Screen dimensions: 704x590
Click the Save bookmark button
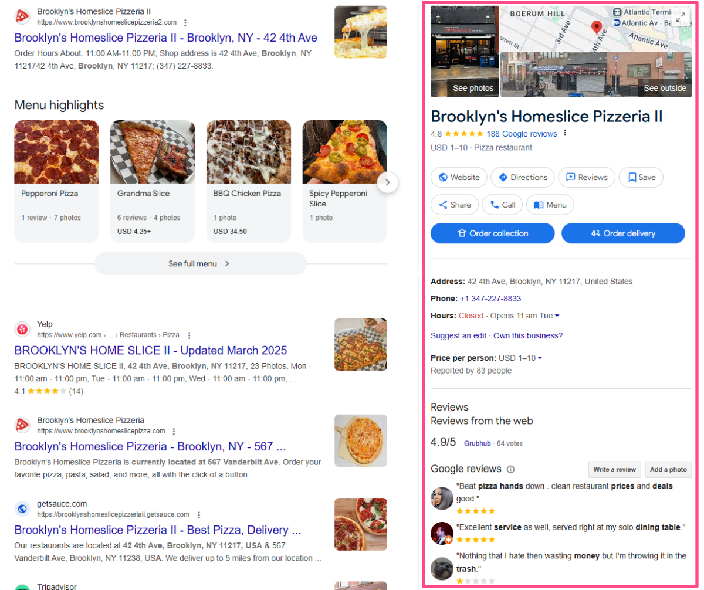641,177
